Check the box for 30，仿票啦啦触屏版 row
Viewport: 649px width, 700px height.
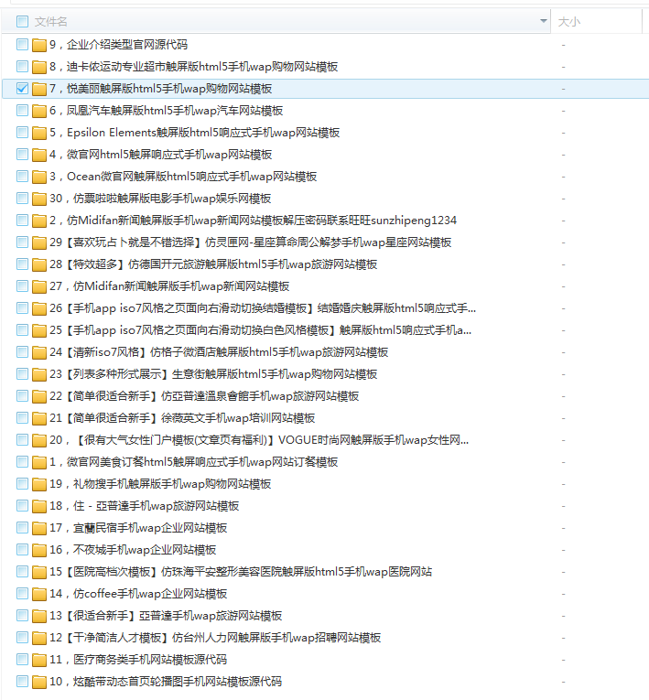(x=22, y=199)
